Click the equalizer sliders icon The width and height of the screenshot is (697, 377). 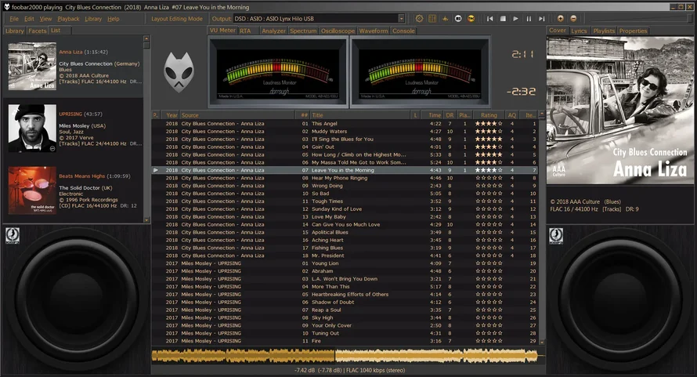[432, 18]
